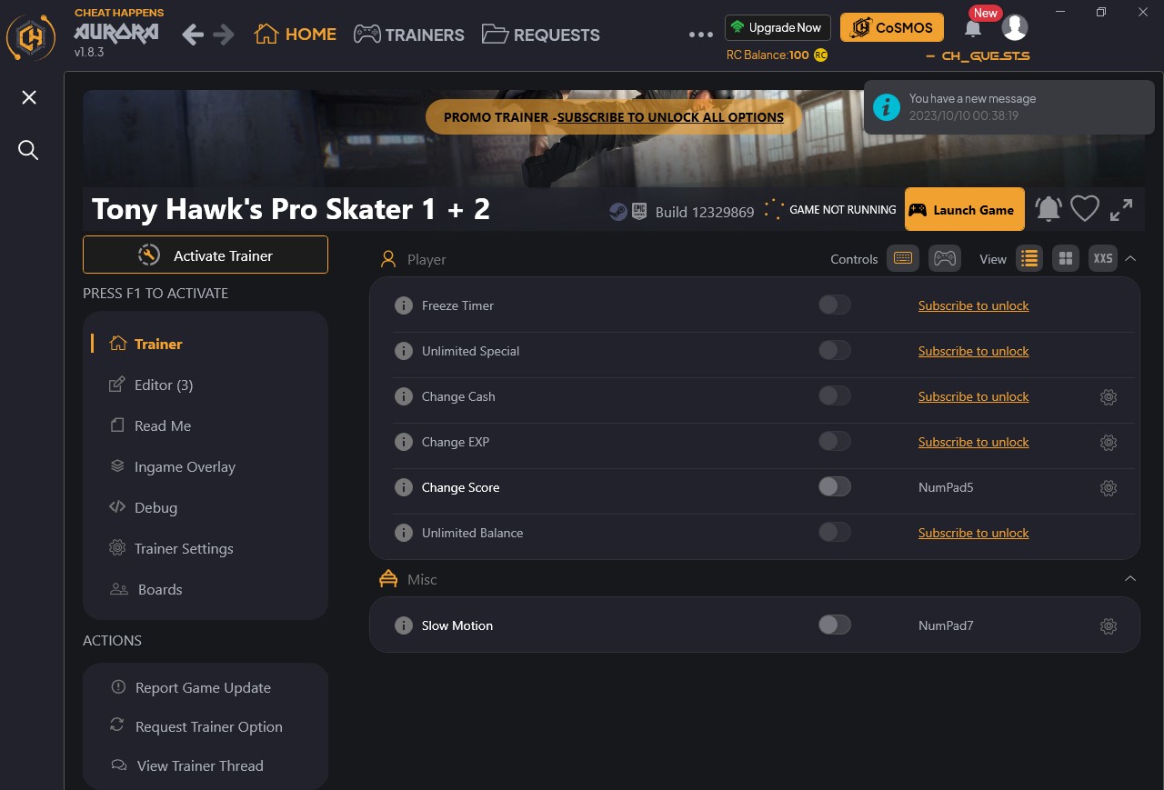The image size is (1164, 790).
Task: Select Trainer in the side menu
Action: pos(145,344)
